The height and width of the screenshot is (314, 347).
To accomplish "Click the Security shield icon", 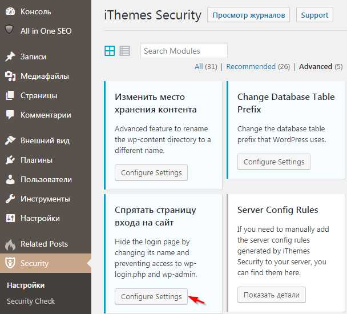I will [x=10, y=264].
